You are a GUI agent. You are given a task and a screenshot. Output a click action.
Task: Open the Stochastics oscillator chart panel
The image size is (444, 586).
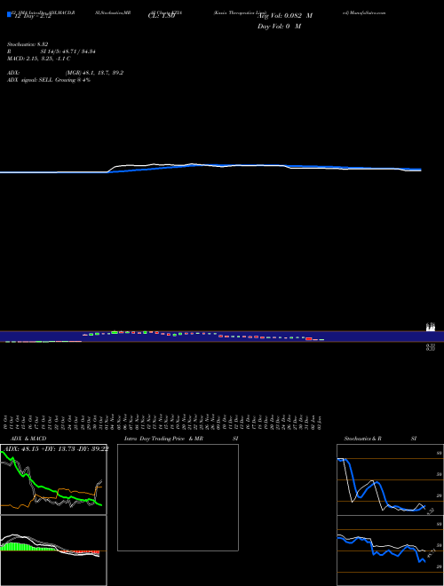[x=390, y=479]
